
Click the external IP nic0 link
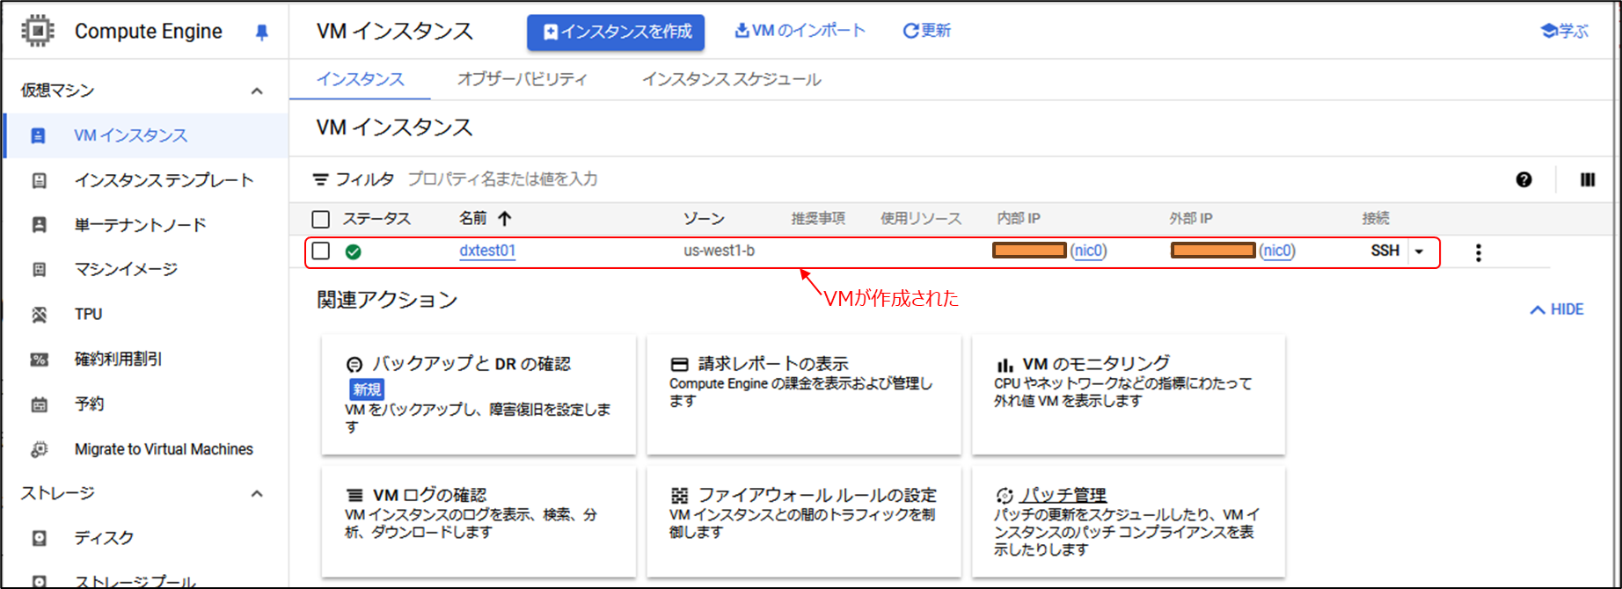(1277, 251)
